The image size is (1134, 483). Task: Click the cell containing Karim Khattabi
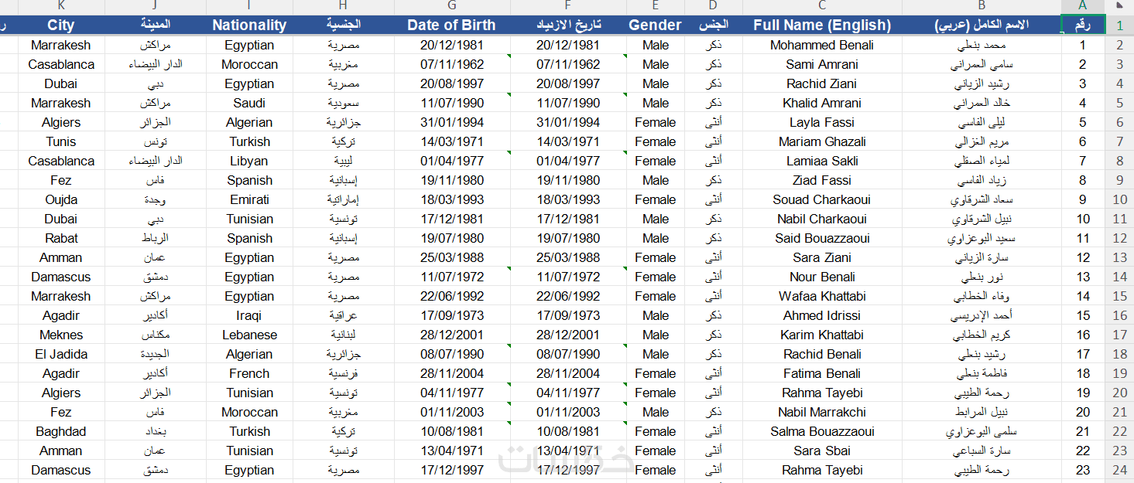822,335
